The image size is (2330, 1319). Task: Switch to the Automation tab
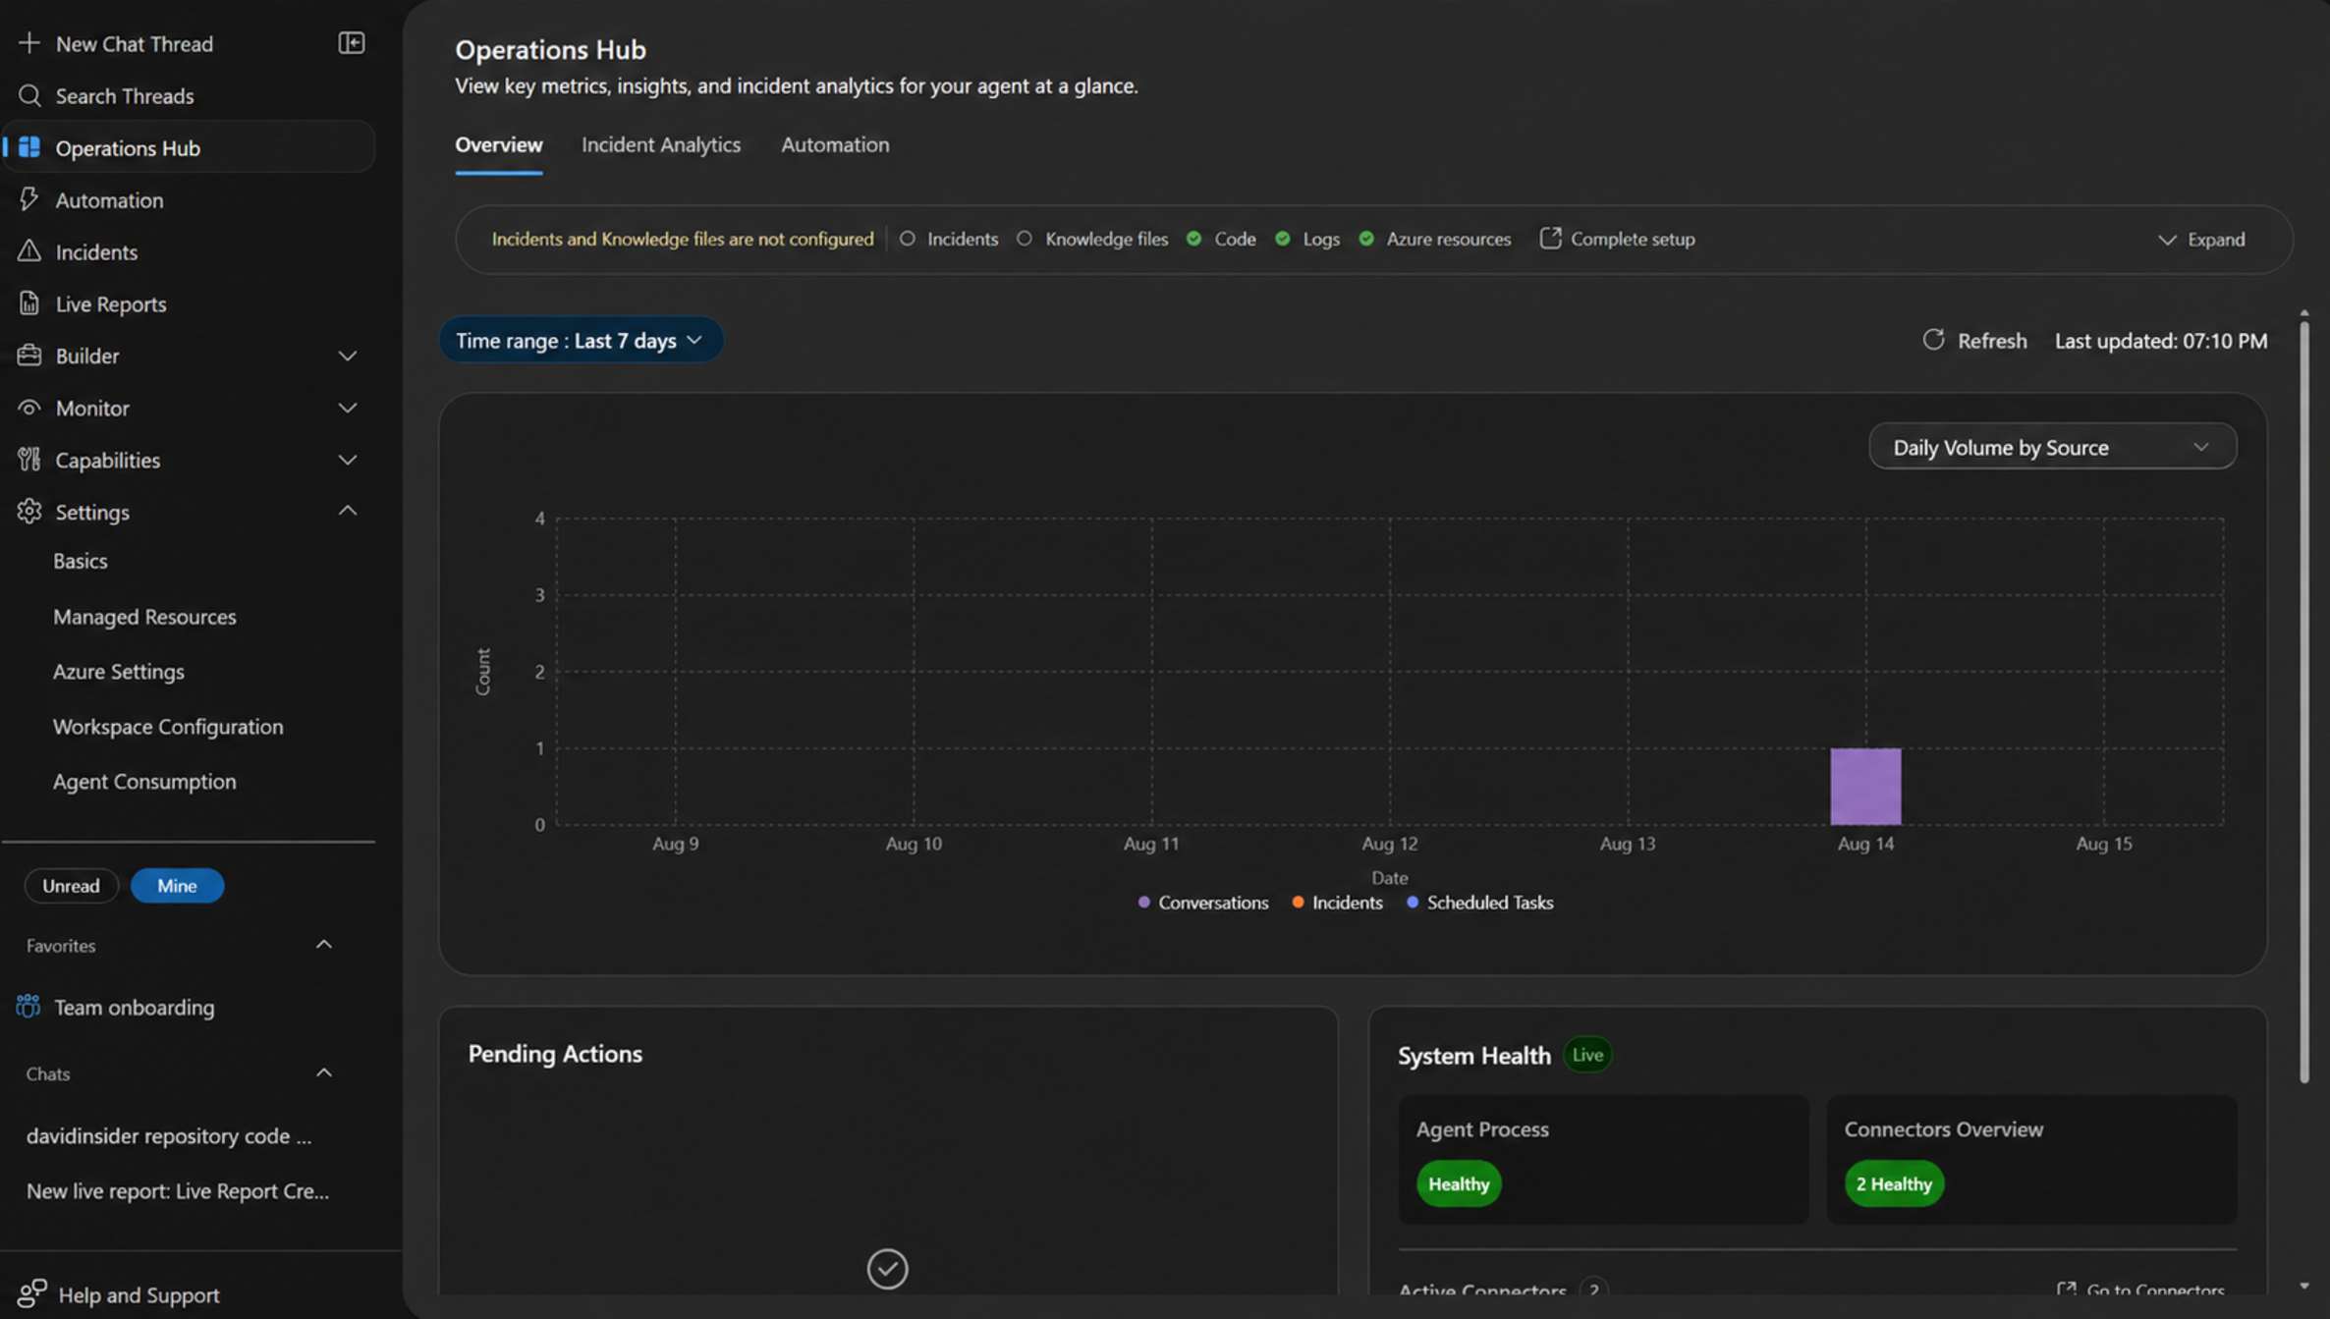point(835,144)
